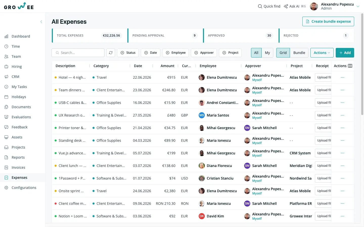Screen dimensions: 364x227
Task: Open Atlas Mobile project in Hotel row
Action: pos(300,77)
